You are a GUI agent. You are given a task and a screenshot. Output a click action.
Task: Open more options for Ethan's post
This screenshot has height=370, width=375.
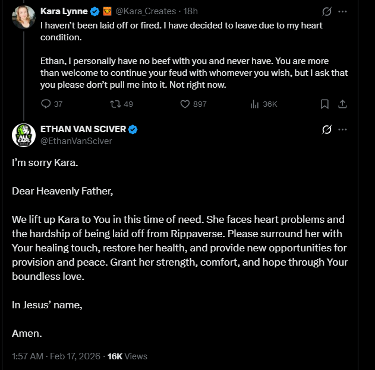(342, 129)
